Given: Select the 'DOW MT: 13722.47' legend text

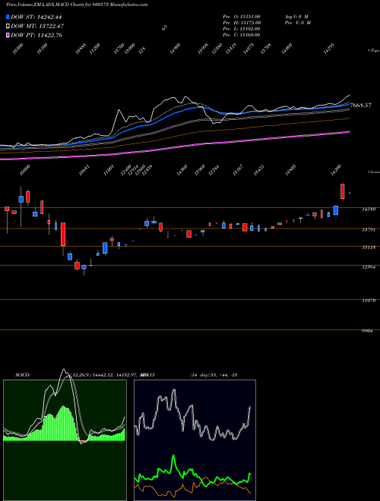Looking at the screenshot, I should click(x=36, y=26).
